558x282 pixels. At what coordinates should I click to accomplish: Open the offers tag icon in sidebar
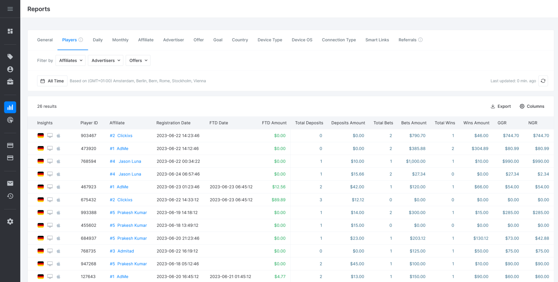click(10, 57)
